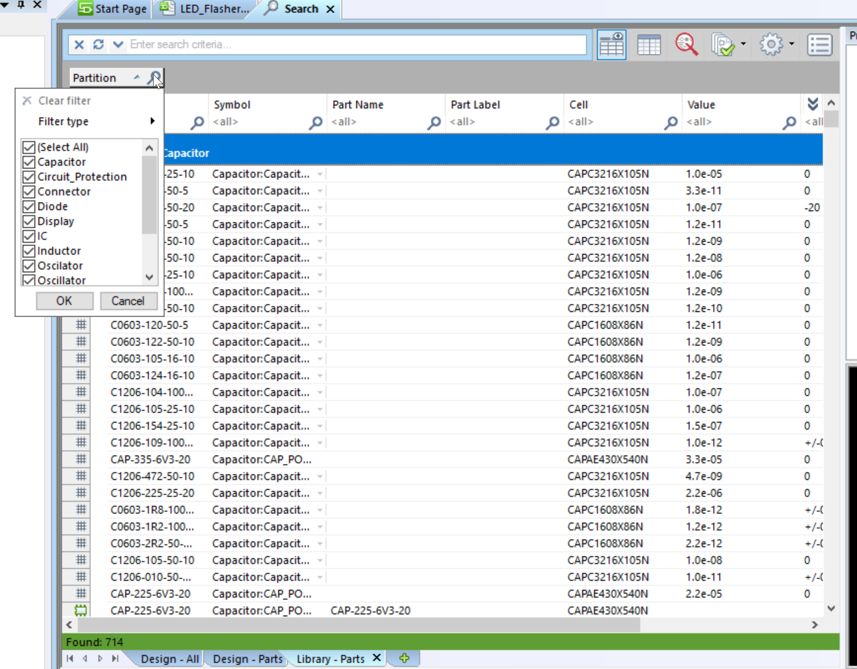Uncheck the IC checkbox
Viewport: 857px width, 669px height.
[29, 236]
